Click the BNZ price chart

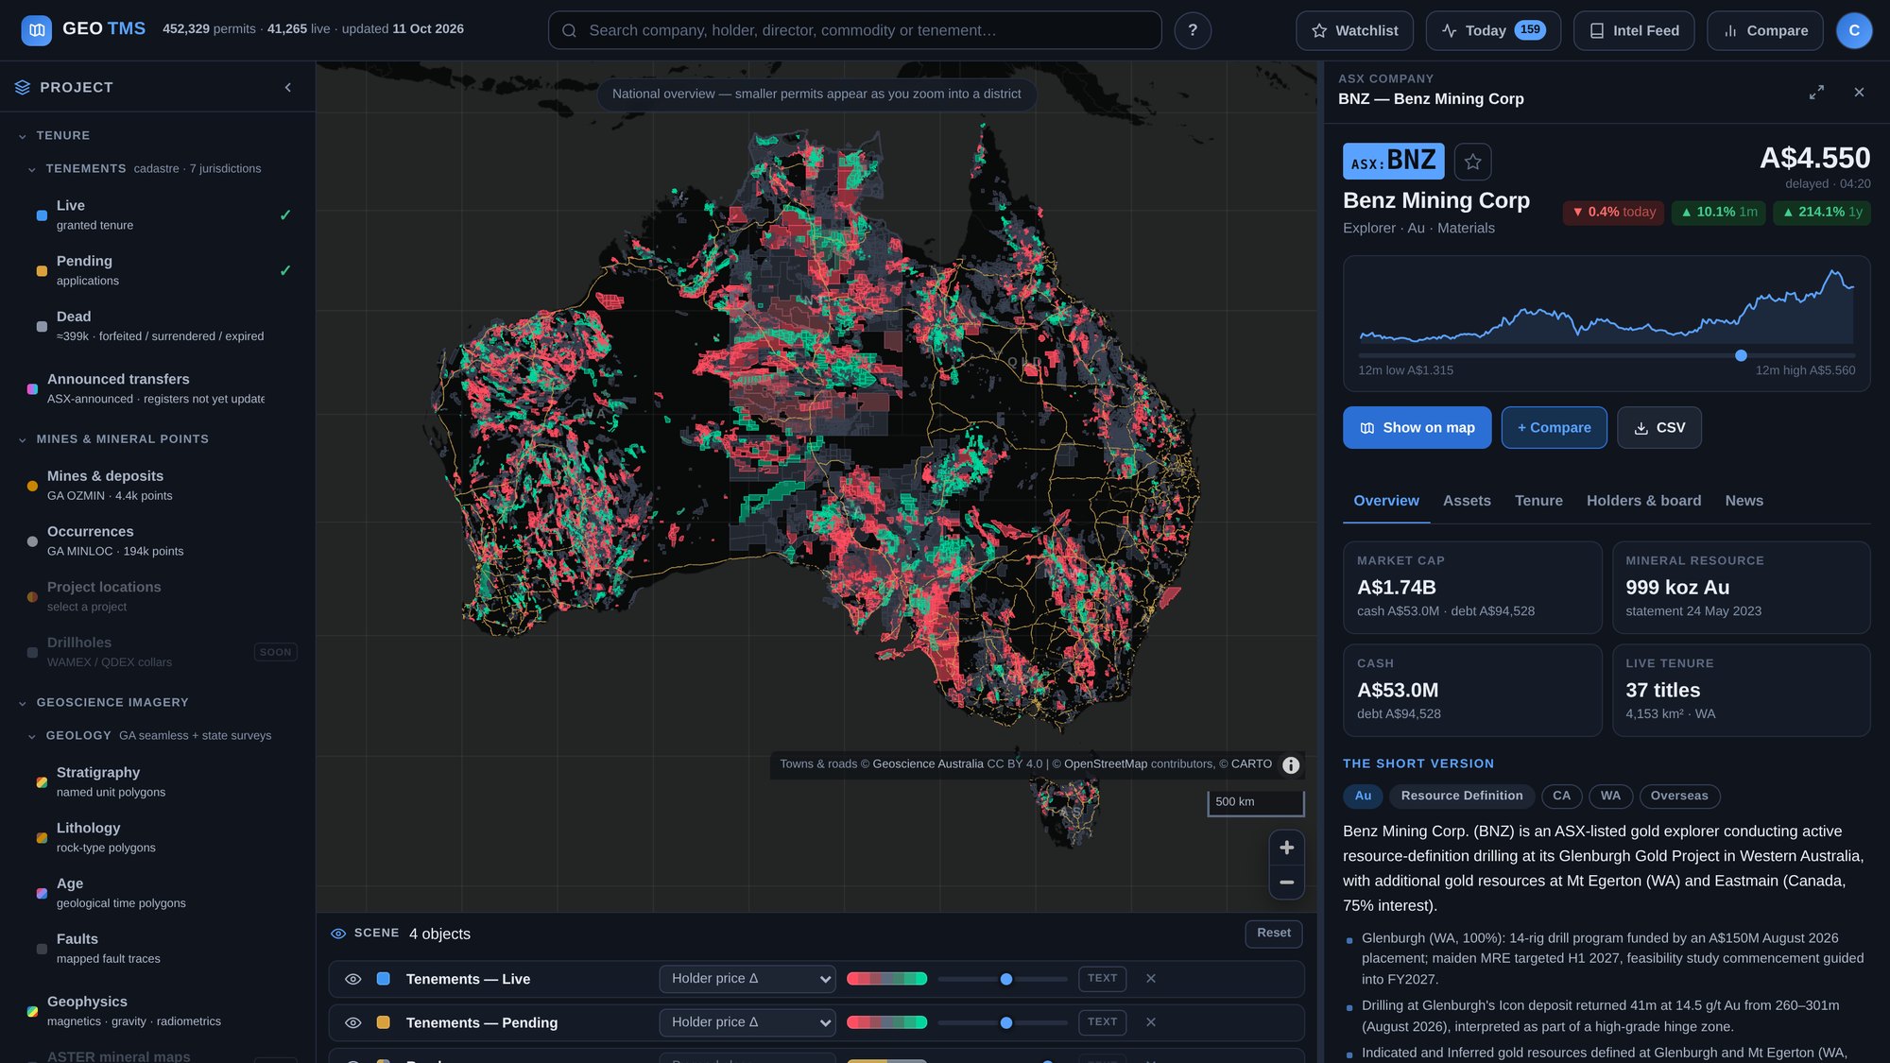coord(1606,306)
